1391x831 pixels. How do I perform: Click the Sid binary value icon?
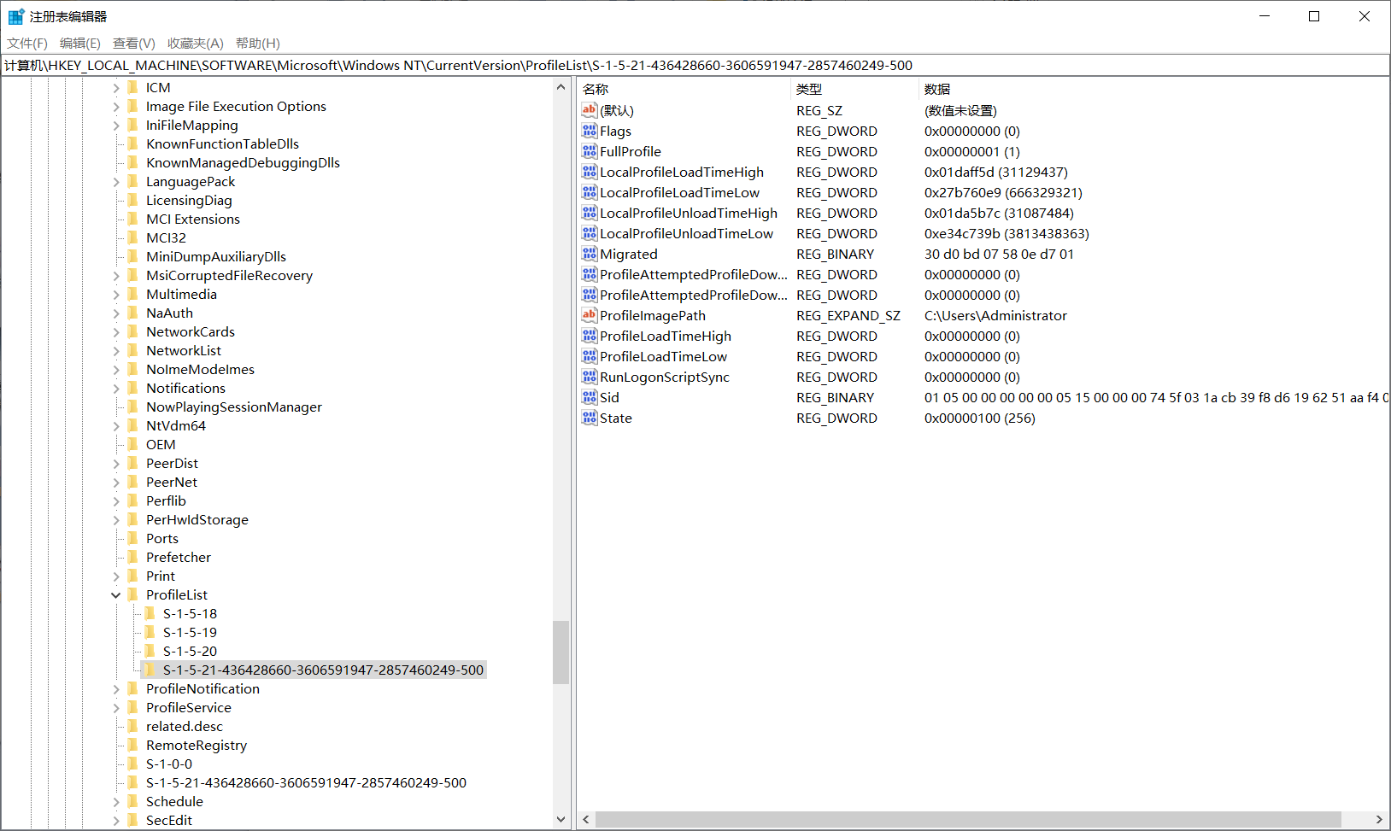(590, 397)
